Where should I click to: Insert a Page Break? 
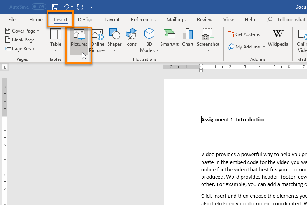[x=20, y=48]
